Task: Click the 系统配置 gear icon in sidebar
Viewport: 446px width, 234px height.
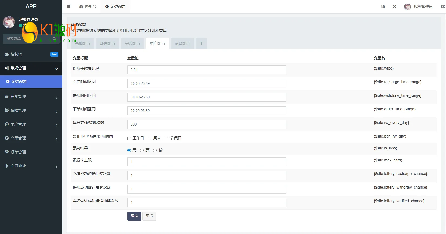Action: [8, 82]
